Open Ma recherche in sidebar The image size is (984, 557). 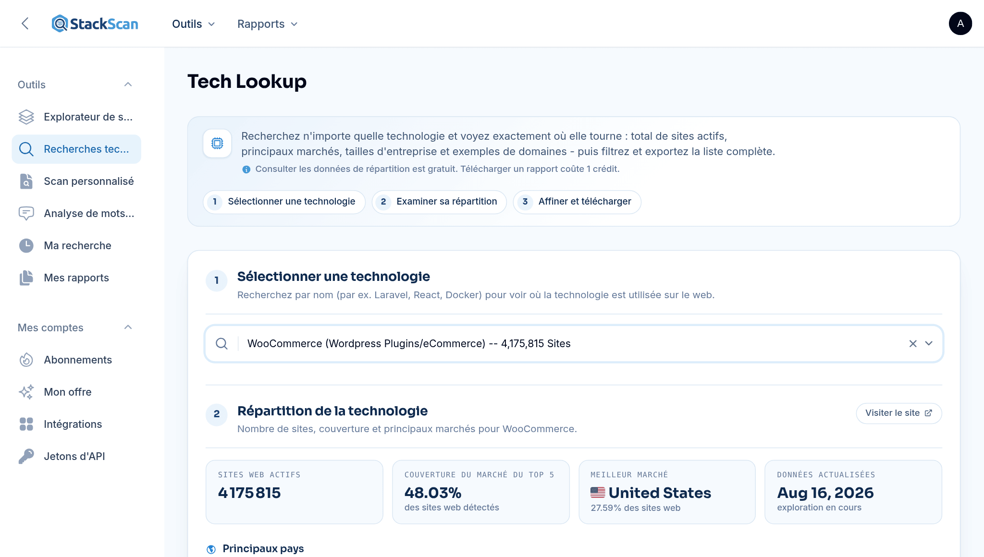(x=76, y=245)
